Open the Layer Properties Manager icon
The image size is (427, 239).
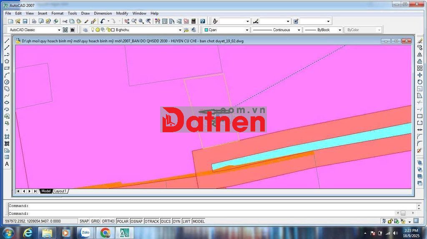click(85, 30)
